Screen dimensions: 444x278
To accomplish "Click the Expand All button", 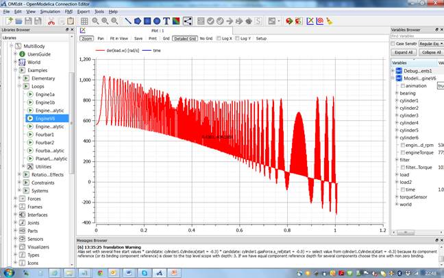I will click(x=404, y=52).
